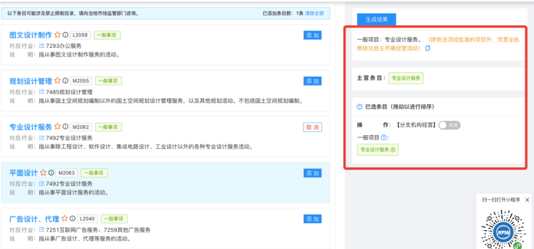The height and width of the screenshot is (249, 534).
Task: Click 清除全部 link to clear items
Action: tap(314, 14)
